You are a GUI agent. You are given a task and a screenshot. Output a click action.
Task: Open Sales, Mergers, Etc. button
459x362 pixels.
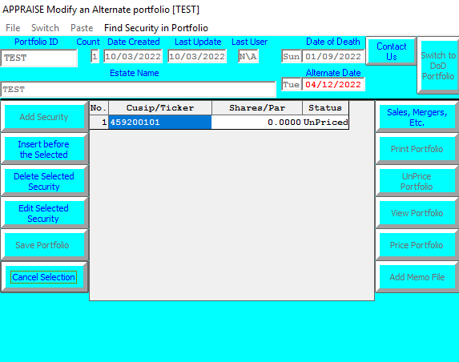tap(417, 117)
